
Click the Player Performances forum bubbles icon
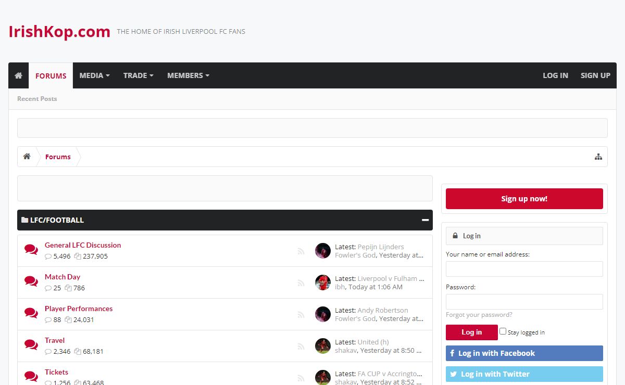[31, 313]
